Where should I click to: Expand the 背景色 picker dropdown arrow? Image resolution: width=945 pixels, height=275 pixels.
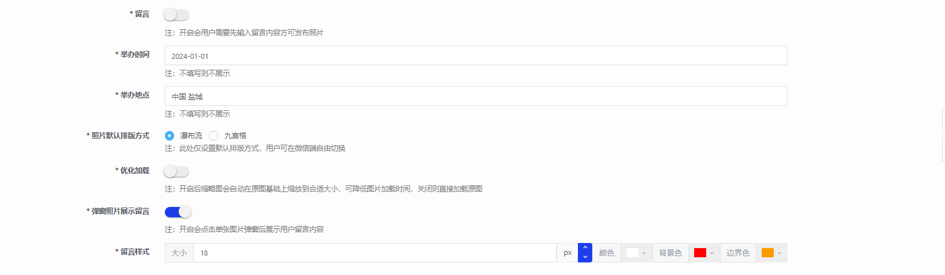(712, 253)
